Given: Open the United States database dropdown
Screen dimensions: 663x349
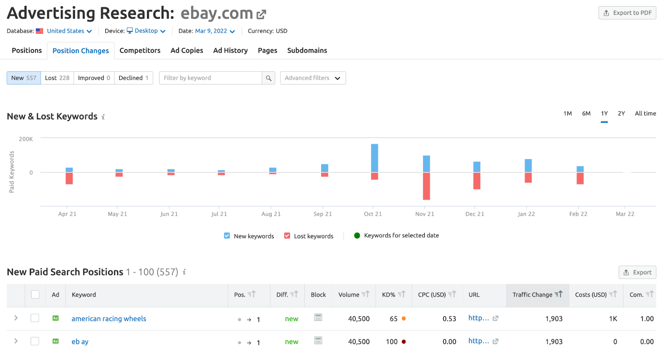Looking at the screenshot, I should coord(69,31).
